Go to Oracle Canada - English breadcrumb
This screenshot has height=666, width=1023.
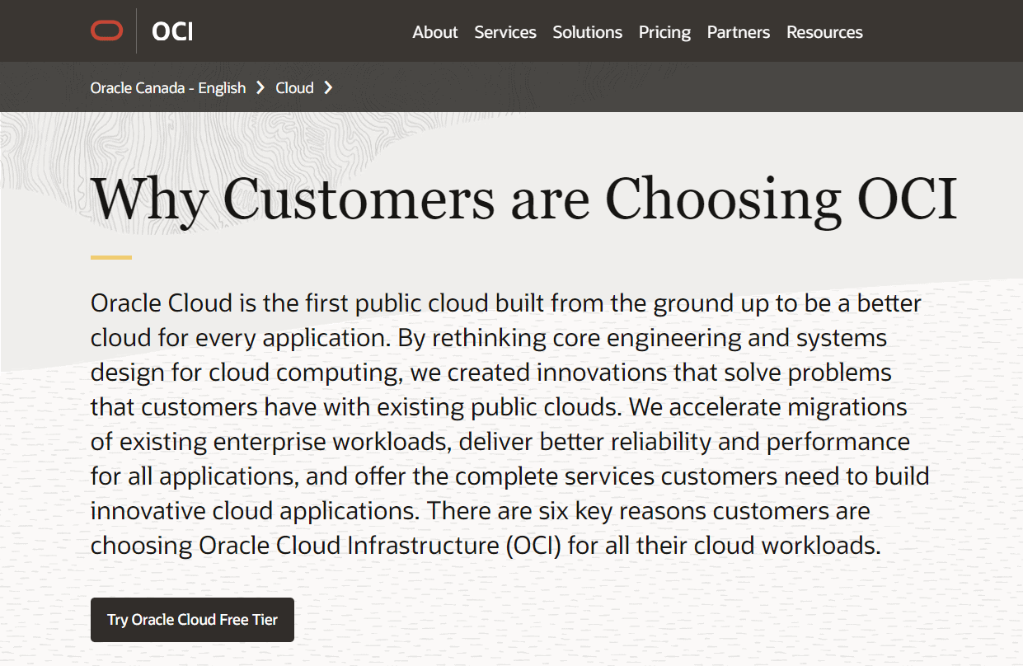(168, 87)
